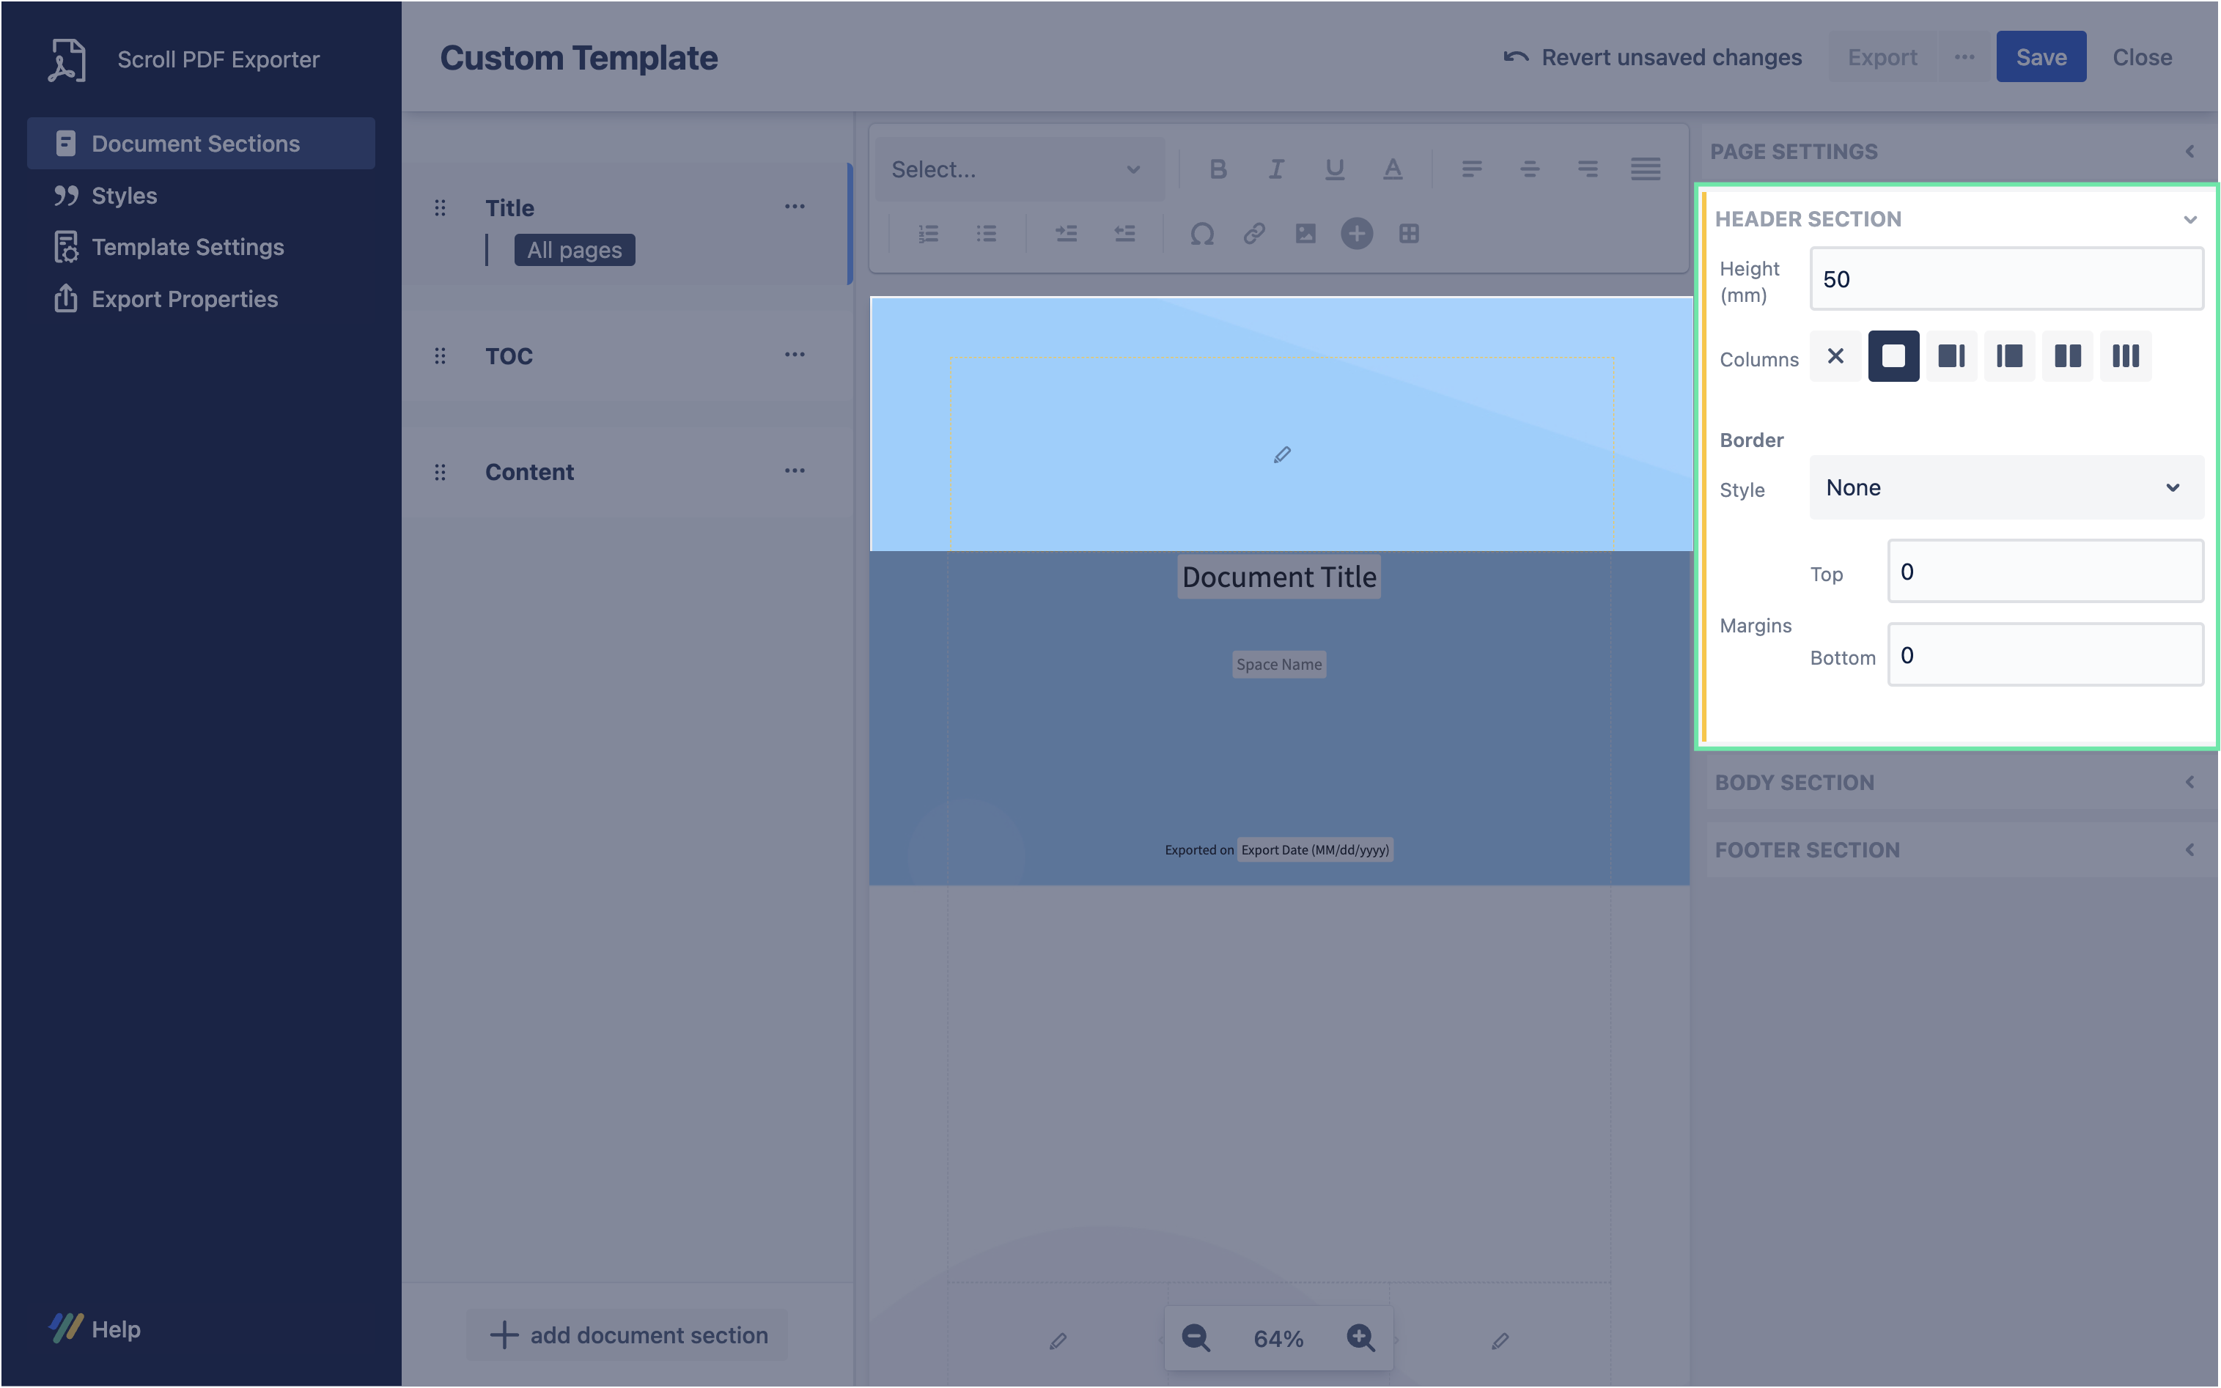Insert a special character with omega icon
This screenshot has height=1388, width=2221.
tap(1202, 234)
